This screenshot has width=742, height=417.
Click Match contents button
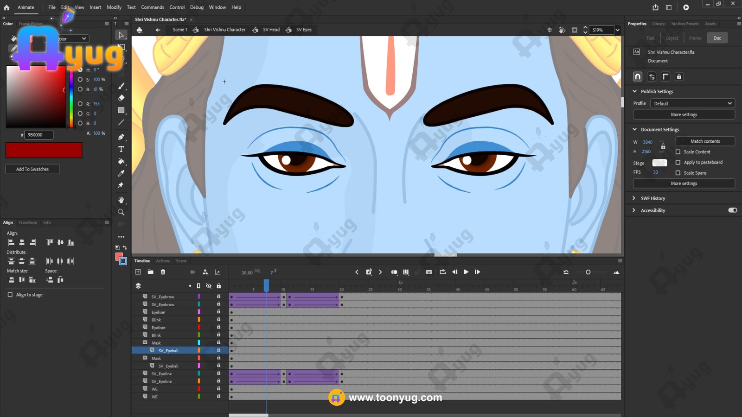pos(705,141)
